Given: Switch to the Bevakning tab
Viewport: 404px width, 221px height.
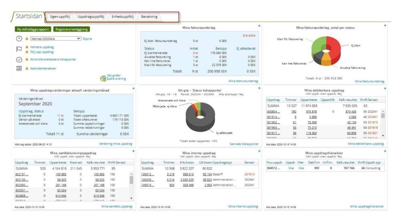Looking at the screenshot, I should (149, 17).
